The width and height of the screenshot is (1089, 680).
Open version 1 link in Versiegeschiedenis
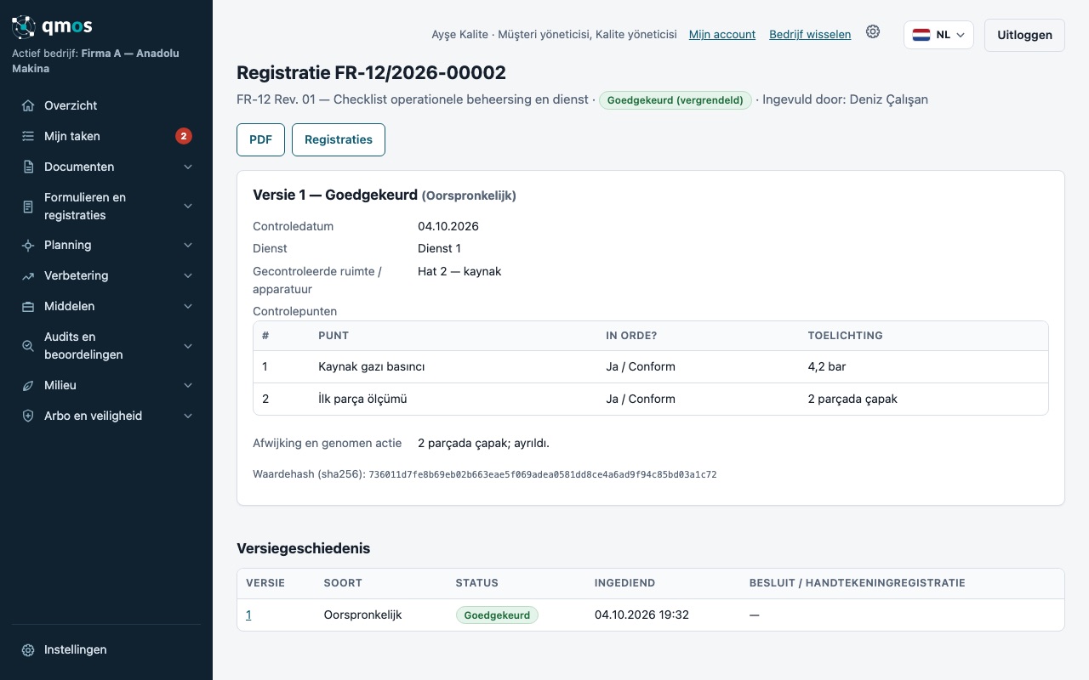click(248, 615)
